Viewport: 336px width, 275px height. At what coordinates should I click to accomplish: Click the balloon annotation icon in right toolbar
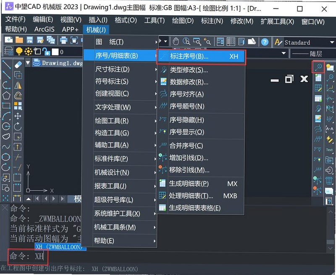pos(318,67)
